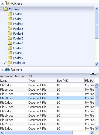
Task: Select Folder5 label
Action: coord(18,38)
